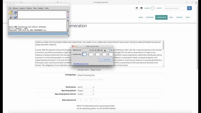The image size is (201, 113).
Task: Click Safari privacy shield icon
Action: (x=58, y=2)
